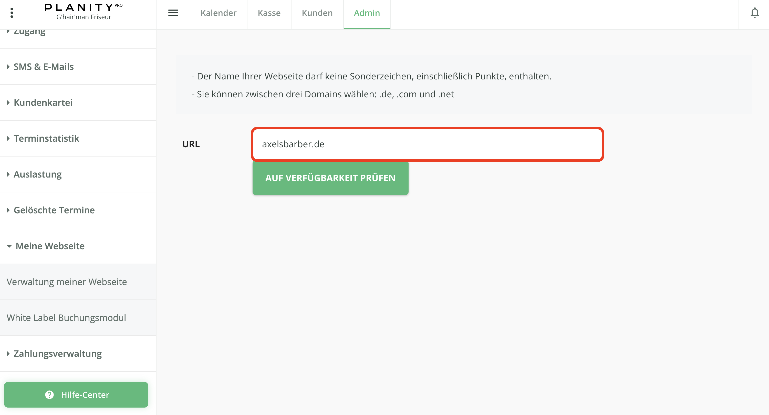769x415 pixels.
Task: Expand Gelöschte Termine section
Action: [54, 210]
